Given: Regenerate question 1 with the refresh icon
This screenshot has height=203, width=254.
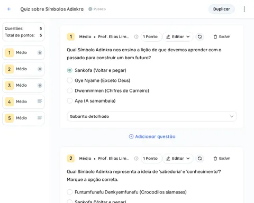Looking at the screenshot, I should (x=199, y=36).
